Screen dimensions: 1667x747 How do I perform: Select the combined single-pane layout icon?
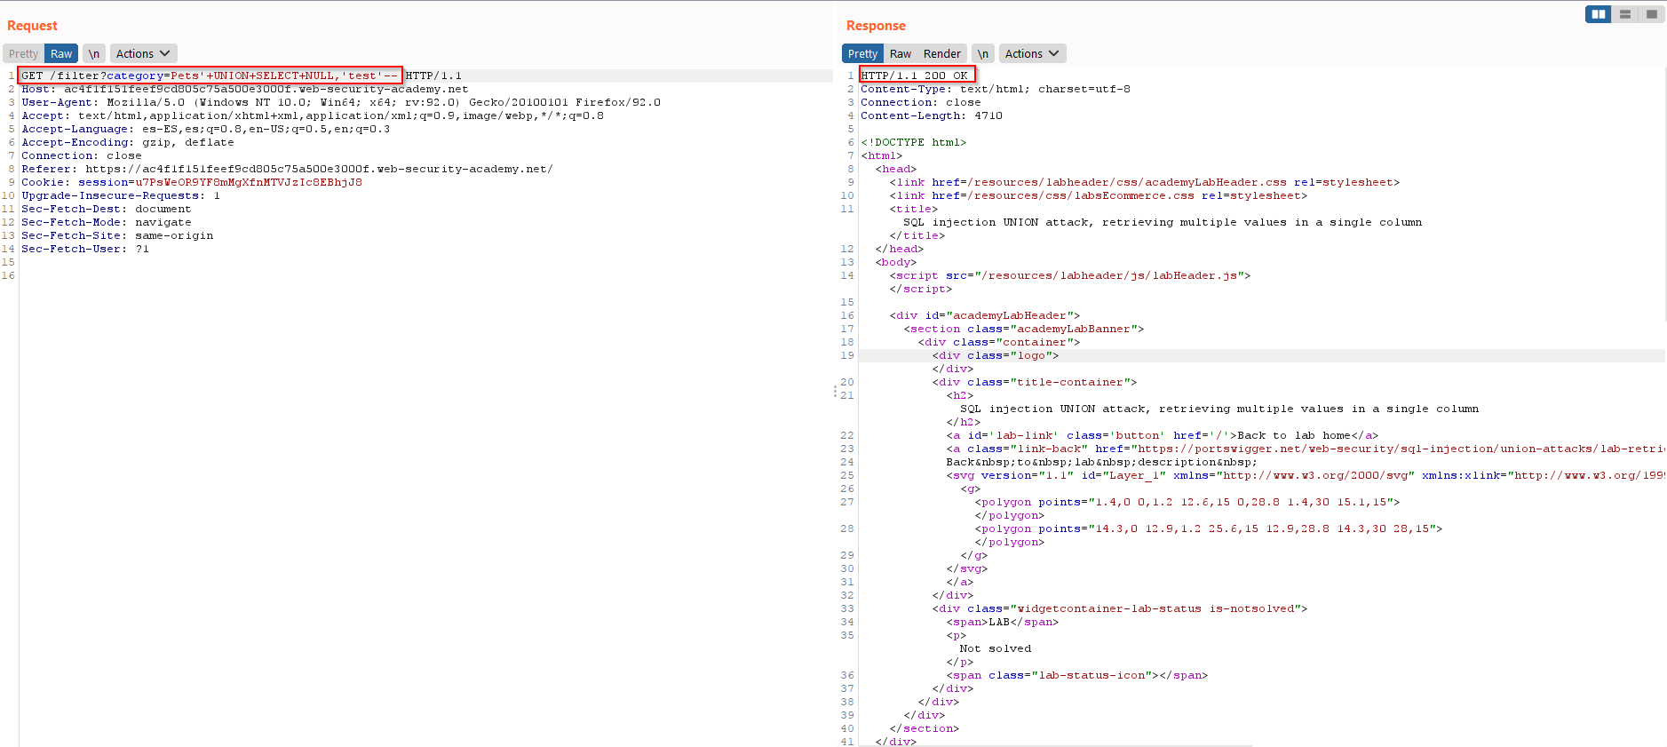(x=1651, y=14)
